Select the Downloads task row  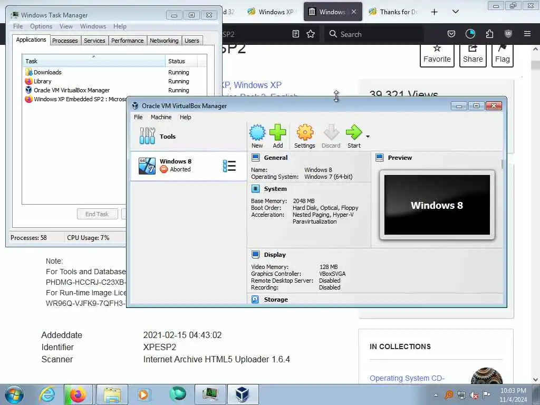click(114, 72)
